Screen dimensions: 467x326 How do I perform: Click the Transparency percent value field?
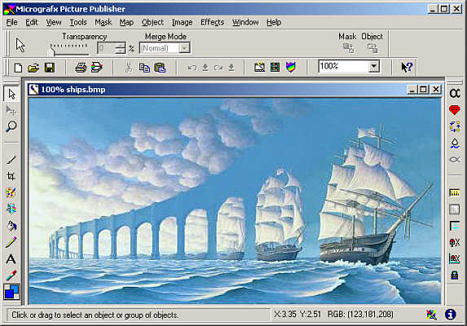[x=107, y=48]
